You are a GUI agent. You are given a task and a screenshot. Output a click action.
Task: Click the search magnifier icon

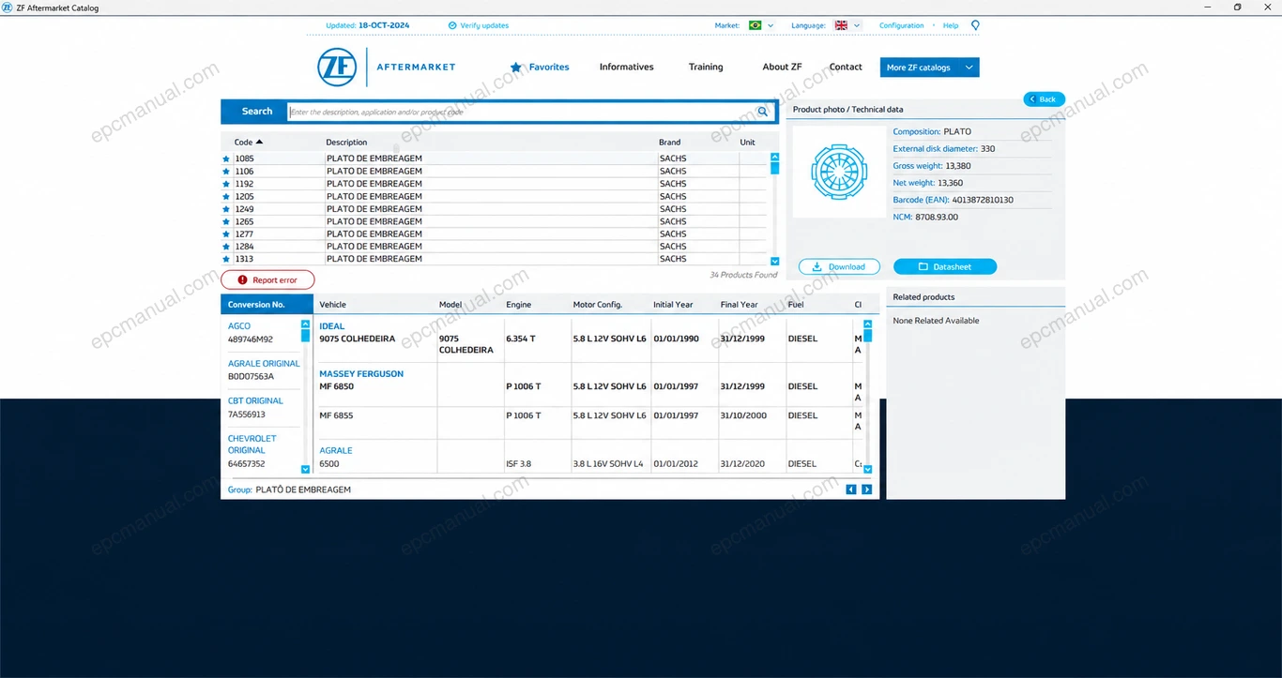[x=763, y=112]
